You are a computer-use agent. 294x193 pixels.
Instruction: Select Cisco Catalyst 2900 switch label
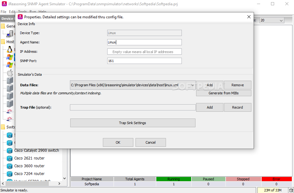[x=37, y=150]
